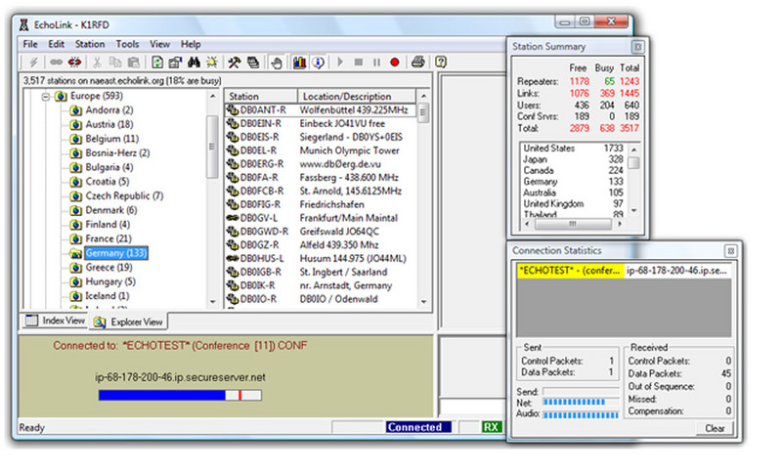Select France (21) in the tree

pyautogui.click(x=109, y=239)
